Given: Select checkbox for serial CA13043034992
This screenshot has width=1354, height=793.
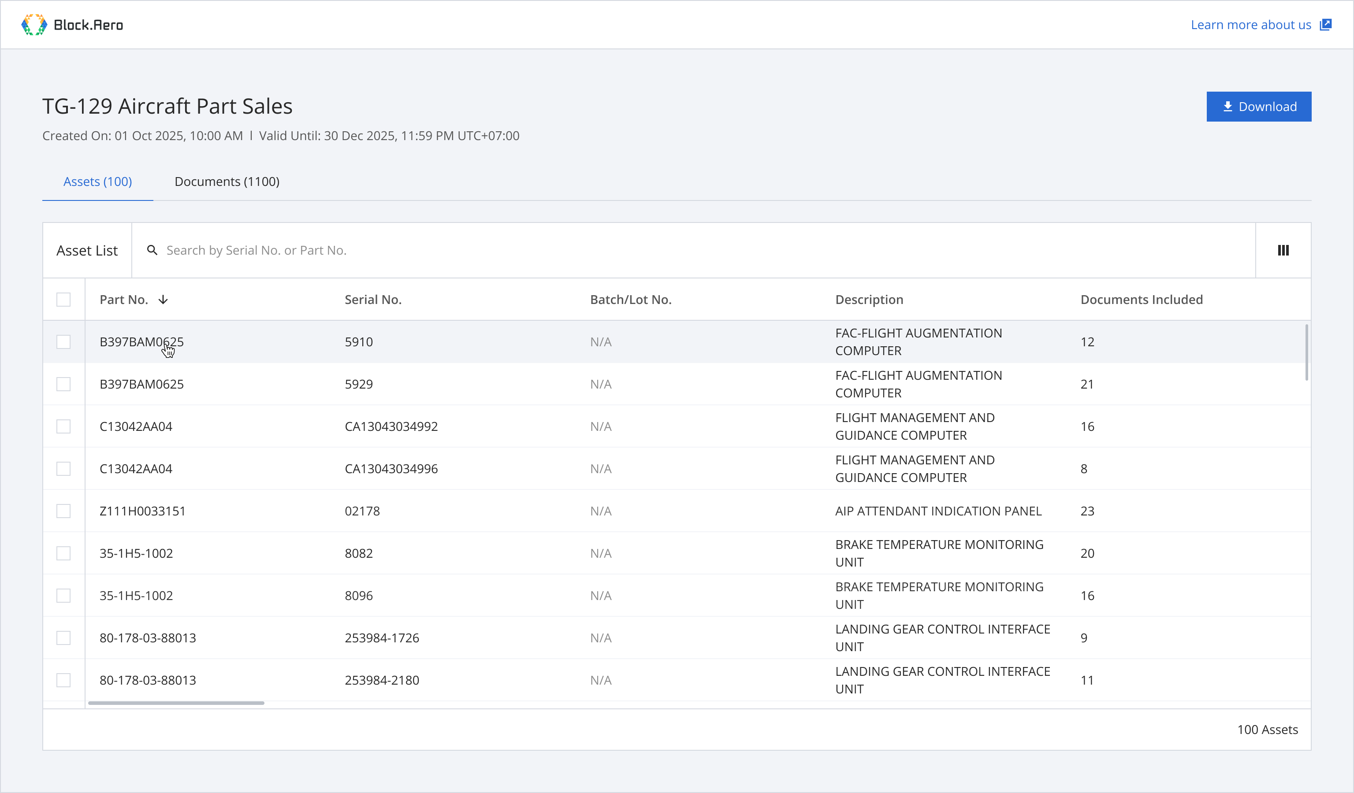Looking at the screenshot, I should pyautogui.click(x=63, y=426).
